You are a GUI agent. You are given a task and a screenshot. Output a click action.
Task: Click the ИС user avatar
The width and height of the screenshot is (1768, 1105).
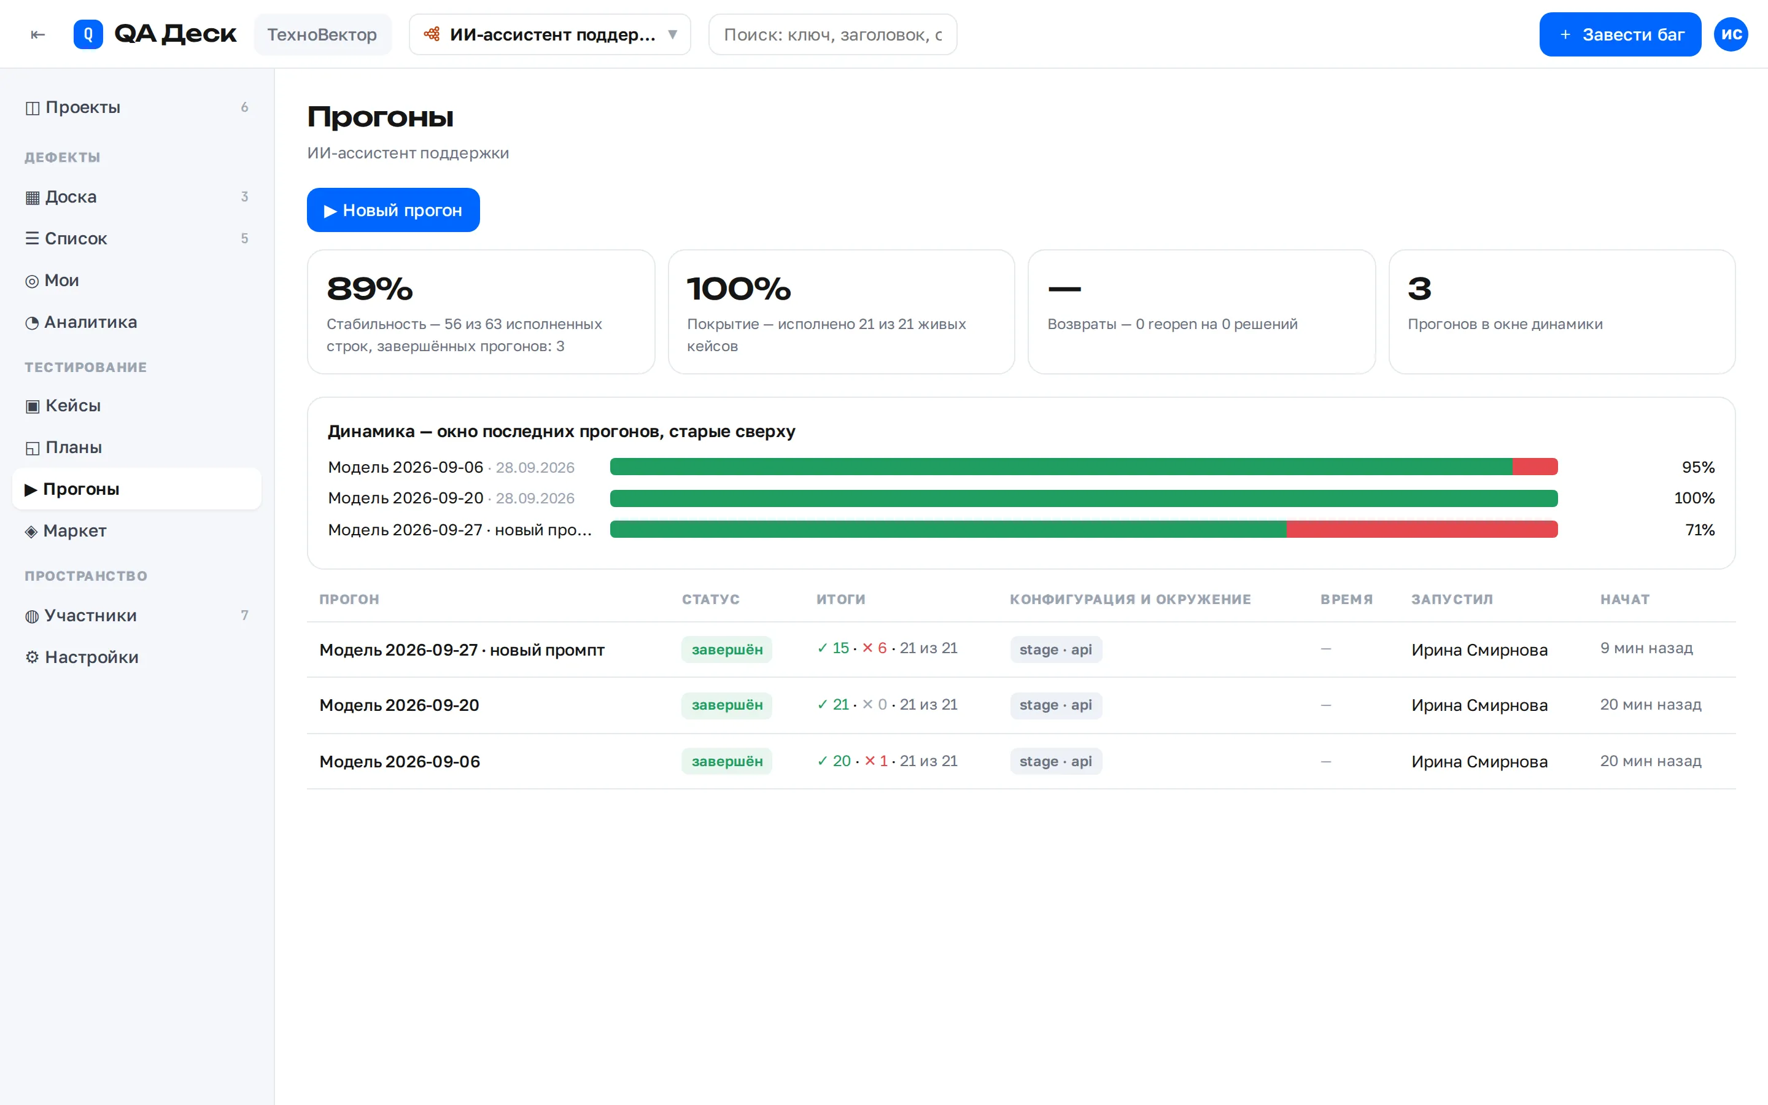[1731, 34]
